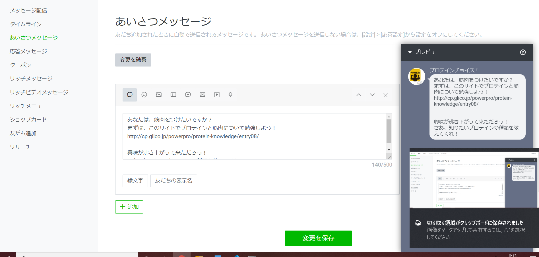Screen dimensions: 539x257
Task: Click the プロテインチョイス！ account name
Action: click(x=454, y=70)
